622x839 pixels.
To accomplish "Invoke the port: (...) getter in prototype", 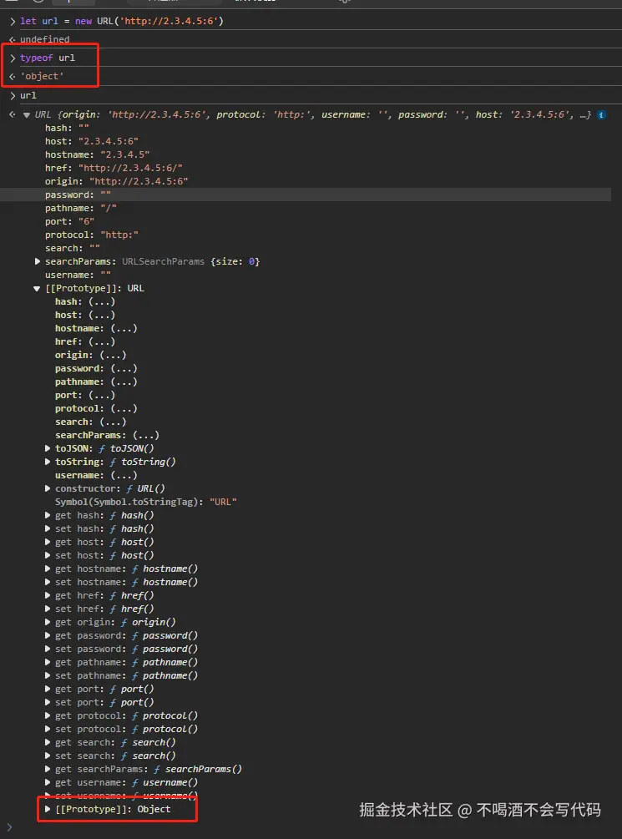I will pos(102,396).
